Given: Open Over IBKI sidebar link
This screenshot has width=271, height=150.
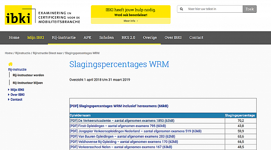Looking at the screenshot, I should click(18, 94).
